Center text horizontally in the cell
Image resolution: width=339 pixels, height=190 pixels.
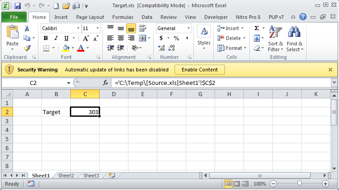[121, 38]
